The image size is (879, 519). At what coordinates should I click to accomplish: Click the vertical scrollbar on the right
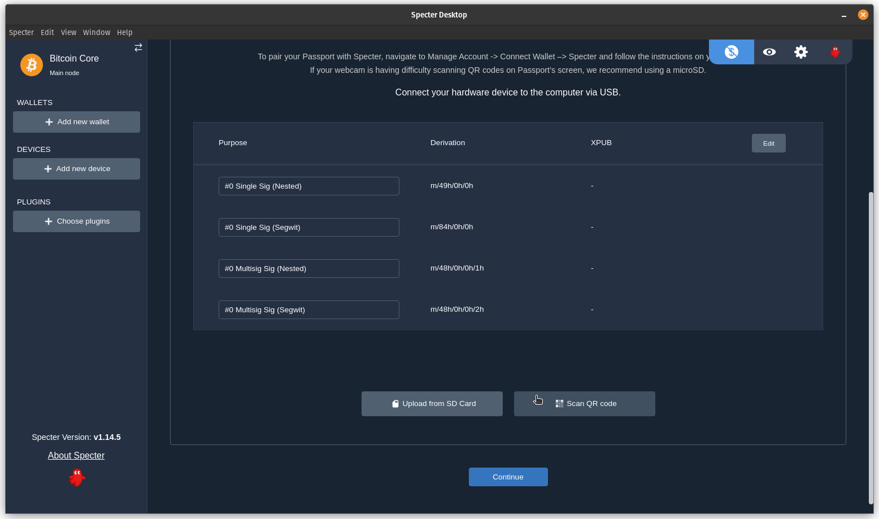[871, 347]
